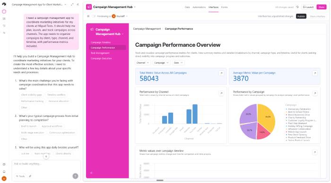The height and width of the screenshot is (183, 331).
Task: Click the Airtable home logo icon
Action: pyautogui.click(x=4, y=4)
